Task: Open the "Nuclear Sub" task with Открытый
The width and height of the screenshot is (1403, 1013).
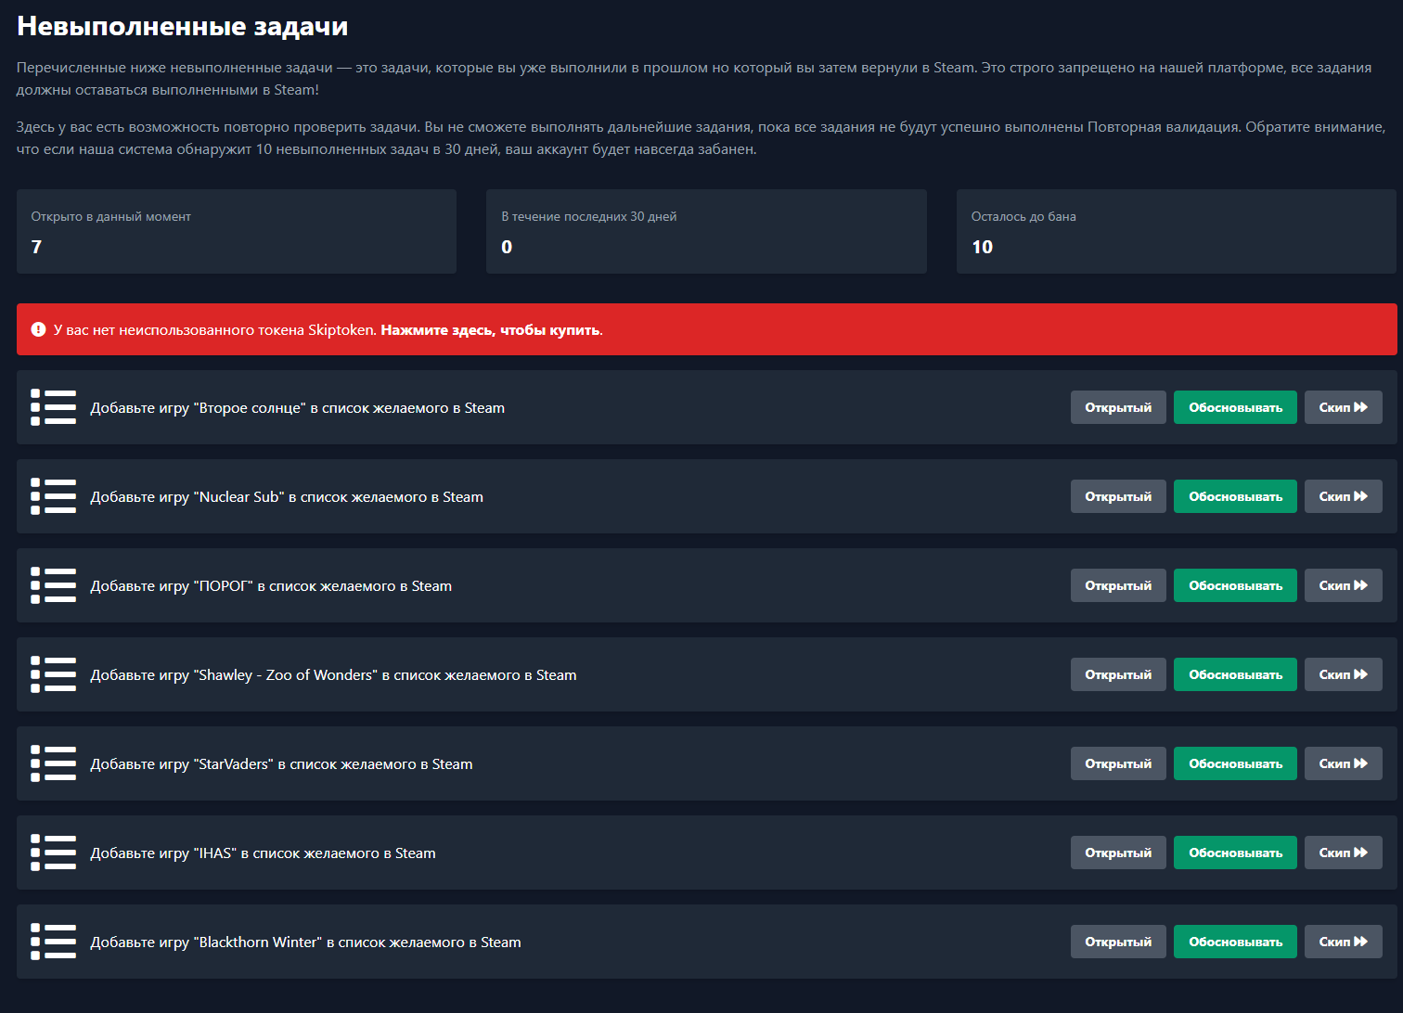Action: (x=1118, y=496)
